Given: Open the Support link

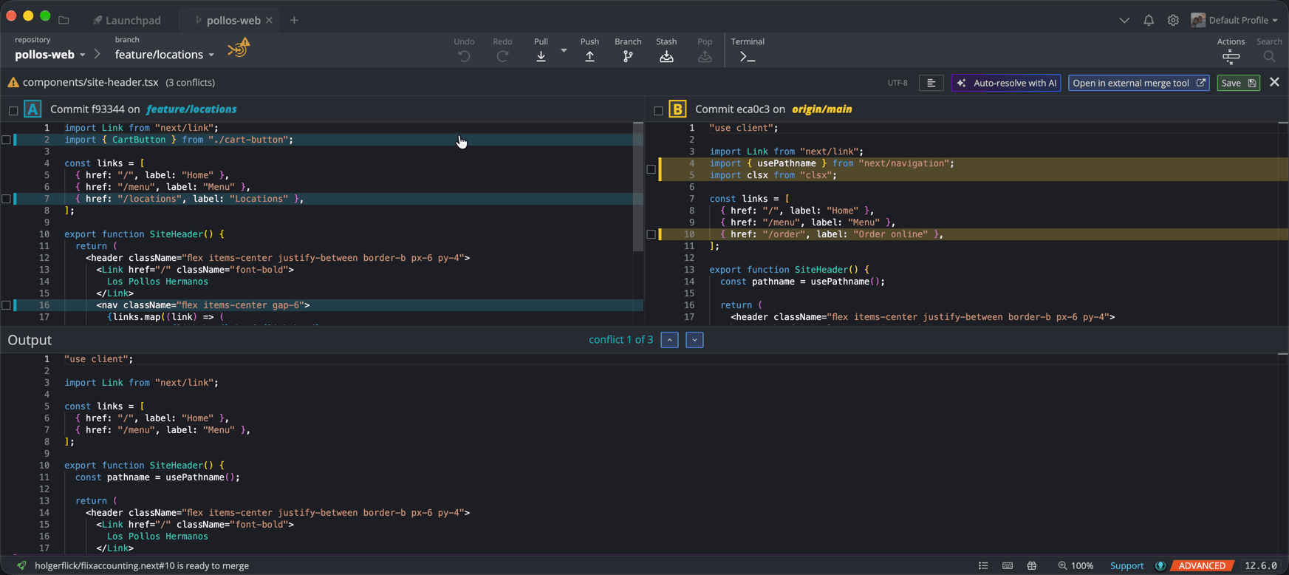Looking at the screenshot, I should [1126, 566].
